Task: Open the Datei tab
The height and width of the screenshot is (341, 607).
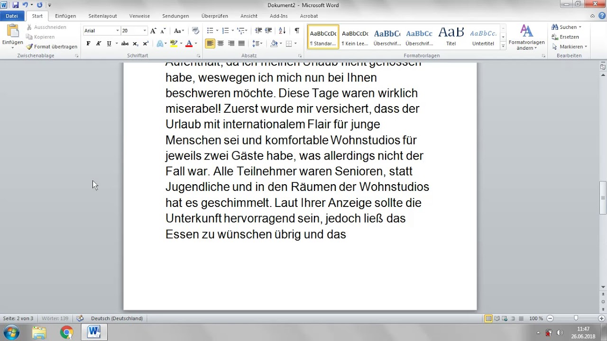Action: (12, 16)
